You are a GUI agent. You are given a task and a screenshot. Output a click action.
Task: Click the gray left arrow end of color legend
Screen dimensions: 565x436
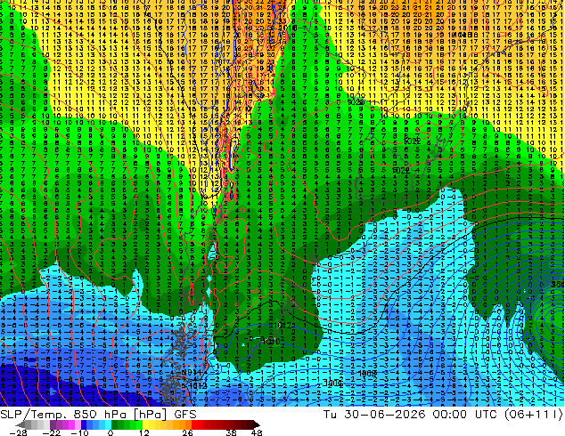20,424
